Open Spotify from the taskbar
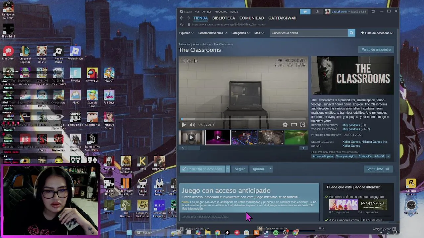The width and height of the screenshot is (424, 238). tap(276, 233)
